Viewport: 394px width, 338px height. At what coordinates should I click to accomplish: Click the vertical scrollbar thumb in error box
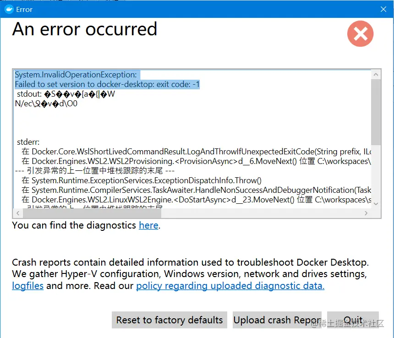pos(376,112)
